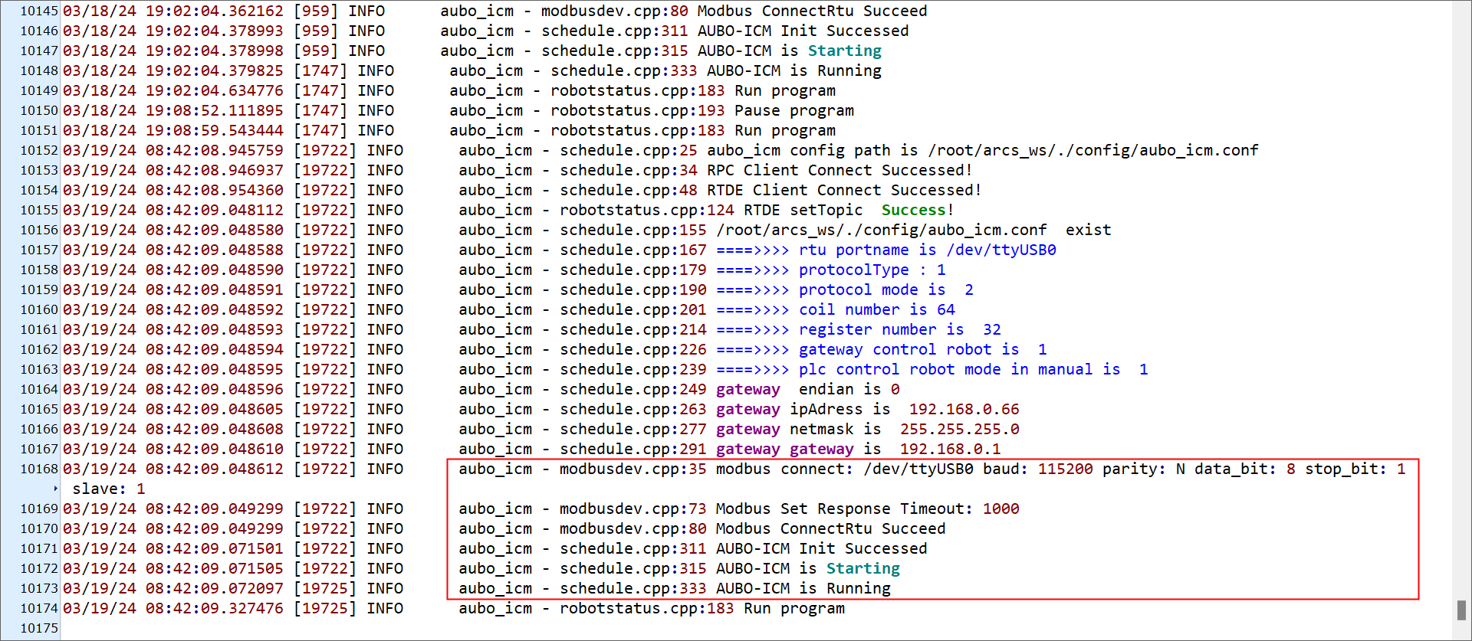Click 'stop_bit: 1' on line 10168
Viewport: 1472px width, 641px height.
pos(1357,469)
